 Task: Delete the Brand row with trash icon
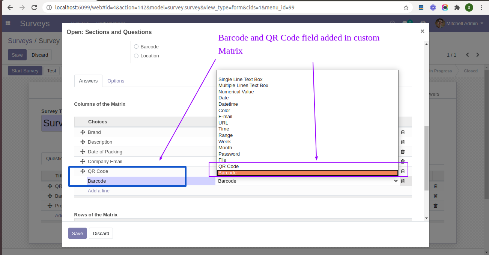pyautogui.click(x=403, y=132)
